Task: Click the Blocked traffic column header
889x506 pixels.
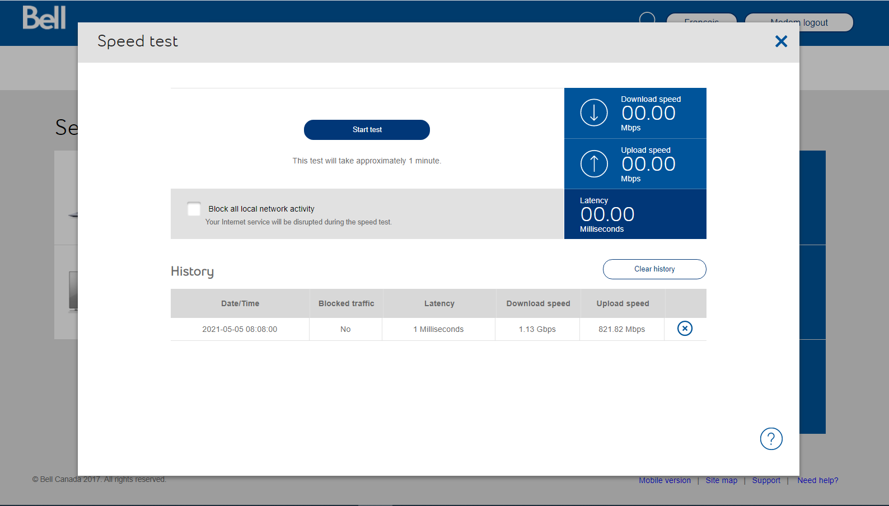Action: pyautogui.click(x=346, y=303)
